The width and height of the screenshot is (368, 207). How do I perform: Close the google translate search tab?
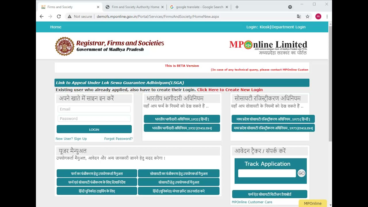click(x=227, y=7)
